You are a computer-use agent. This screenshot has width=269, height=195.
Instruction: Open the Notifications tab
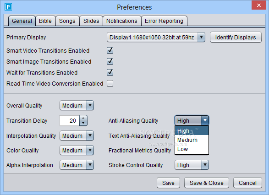[122, 21]
